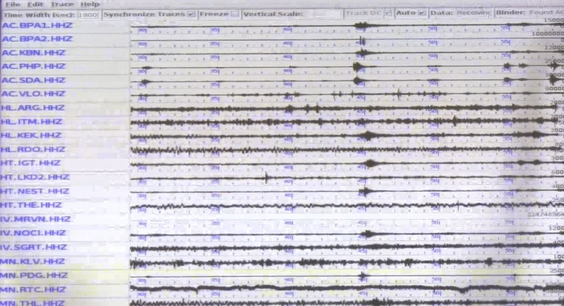Open the Edit menu

(35, 4)
